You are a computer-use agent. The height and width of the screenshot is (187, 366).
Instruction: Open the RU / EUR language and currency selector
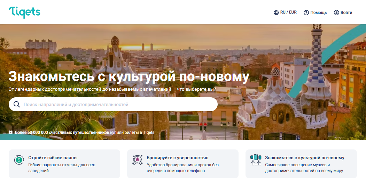285,13
